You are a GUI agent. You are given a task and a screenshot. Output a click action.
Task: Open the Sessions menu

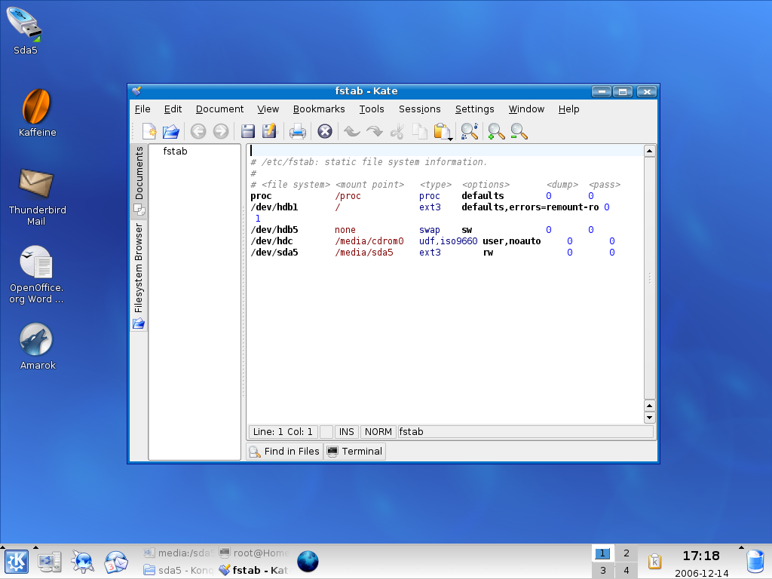419,109
